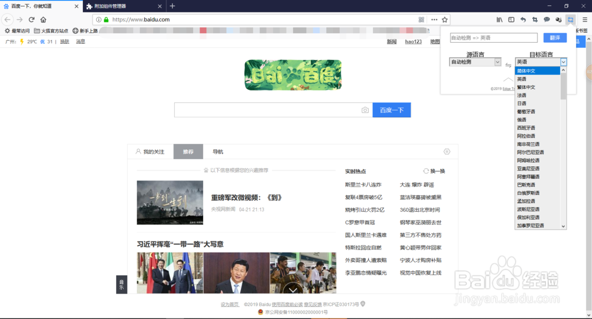This screenshot has height=319, width=592.
Task: Open the 源语言 source language dropdown
Action: tap(475, 62)
